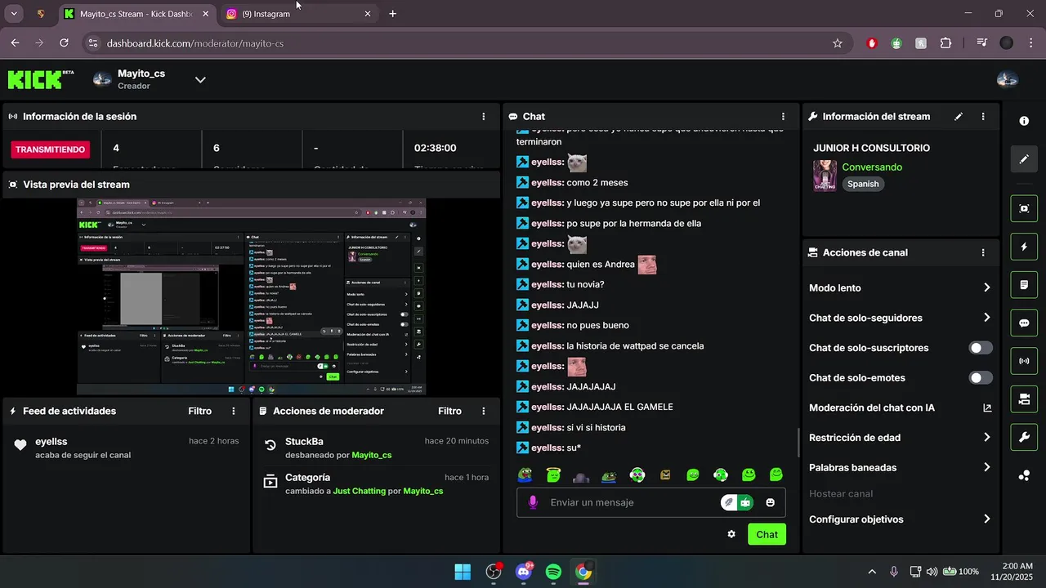The image size is (1046, 588).
Task: Click the Spanish language tag
Action: [863, 184]
